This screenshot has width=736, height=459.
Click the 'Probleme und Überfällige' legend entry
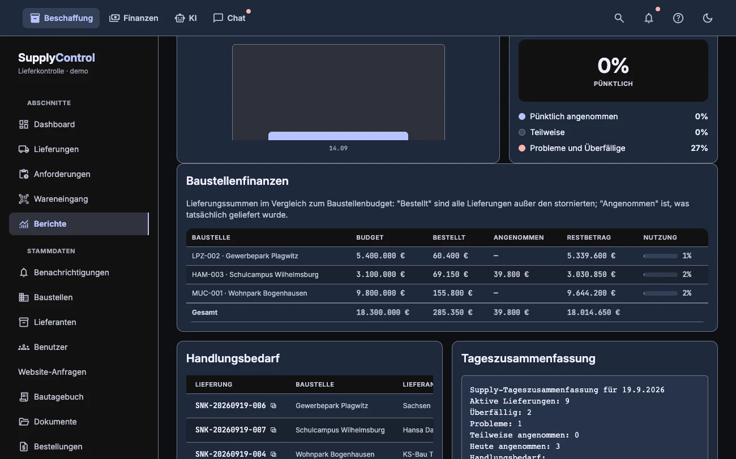(x=613, y=148)
